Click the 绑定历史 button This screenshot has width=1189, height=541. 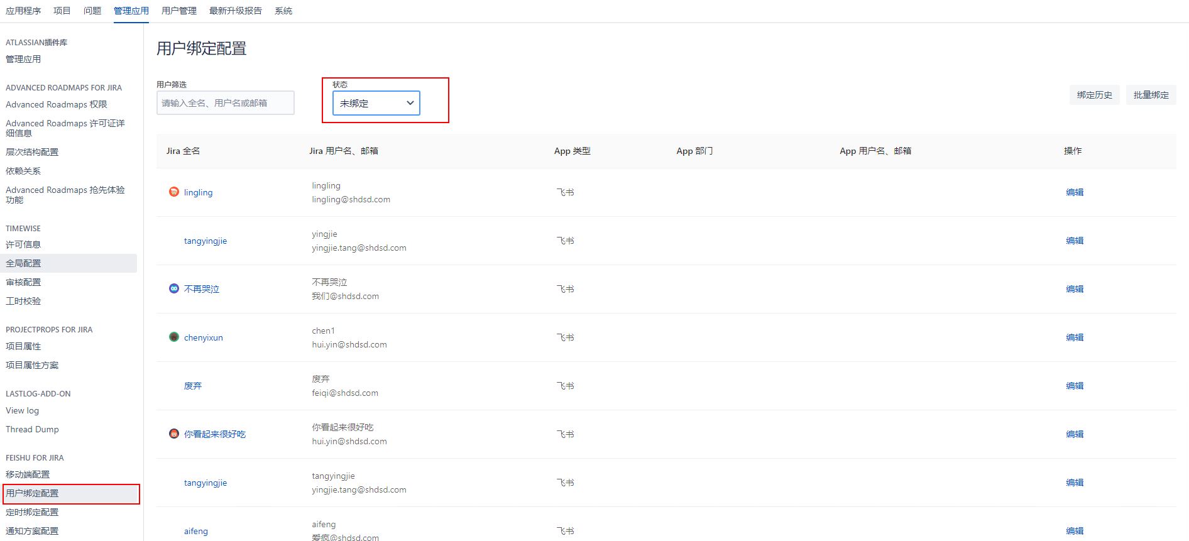[1094, 95]
